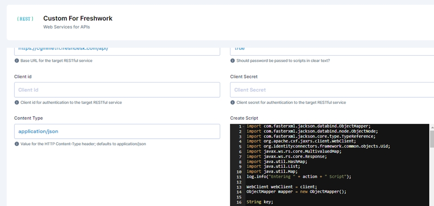Click info icon under Client Secret field
The image size is (434, 206).
(x=233, y=102)
